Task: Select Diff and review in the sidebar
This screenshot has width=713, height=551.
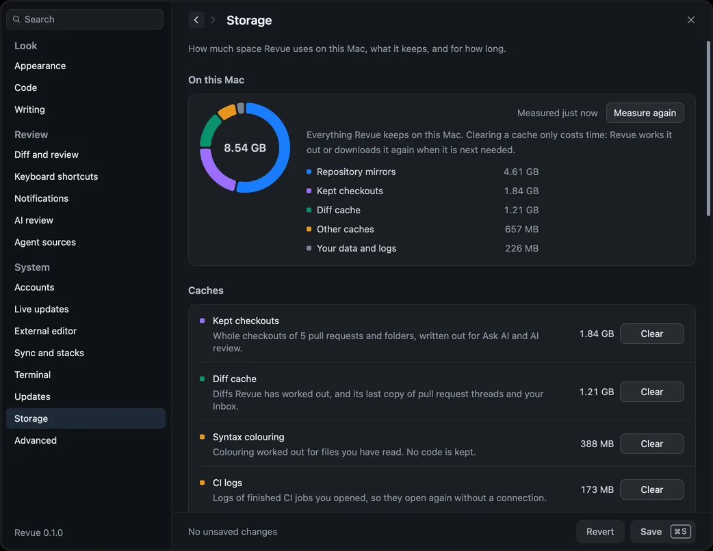Action: point(86,154)
